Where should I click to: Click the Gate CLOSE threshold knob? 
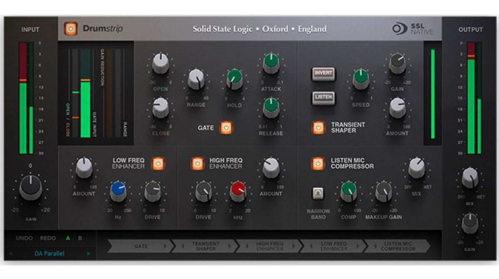click(161, 108)
